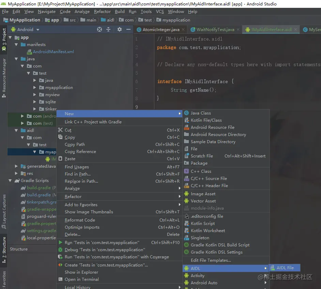Click Link C++ Project with Gradle

pyautogui.click(x=119, y=122)
